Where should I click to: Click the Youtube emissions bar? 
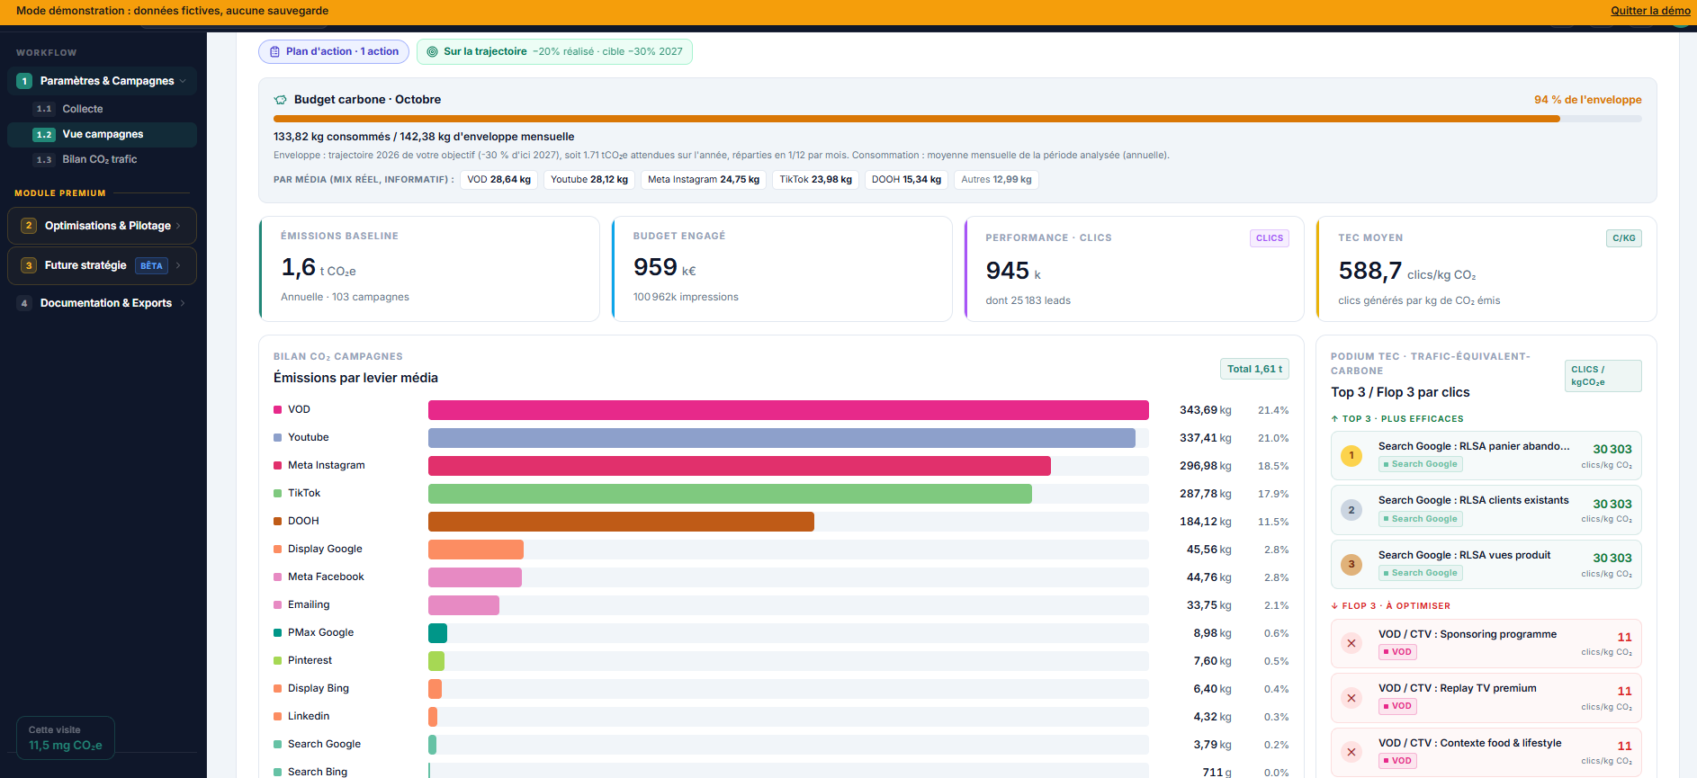(782, 438)
